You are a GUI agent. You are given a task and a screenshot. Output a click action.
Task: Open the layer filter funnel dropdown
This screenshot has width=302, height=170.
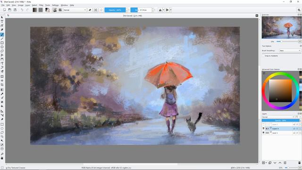(298, 117)
